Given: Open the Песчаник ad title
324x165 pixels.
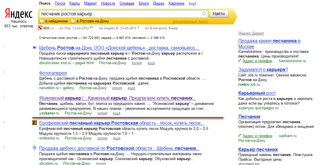Looking at the screenshot, I should point(249,116).
